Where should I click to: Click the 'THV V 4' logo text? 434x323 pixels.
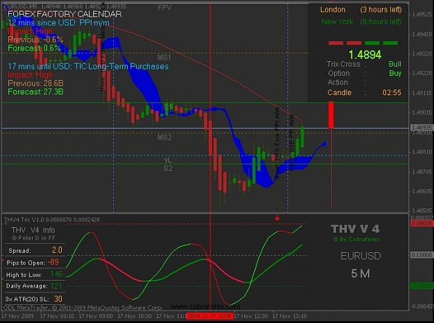tap(356, 229)
